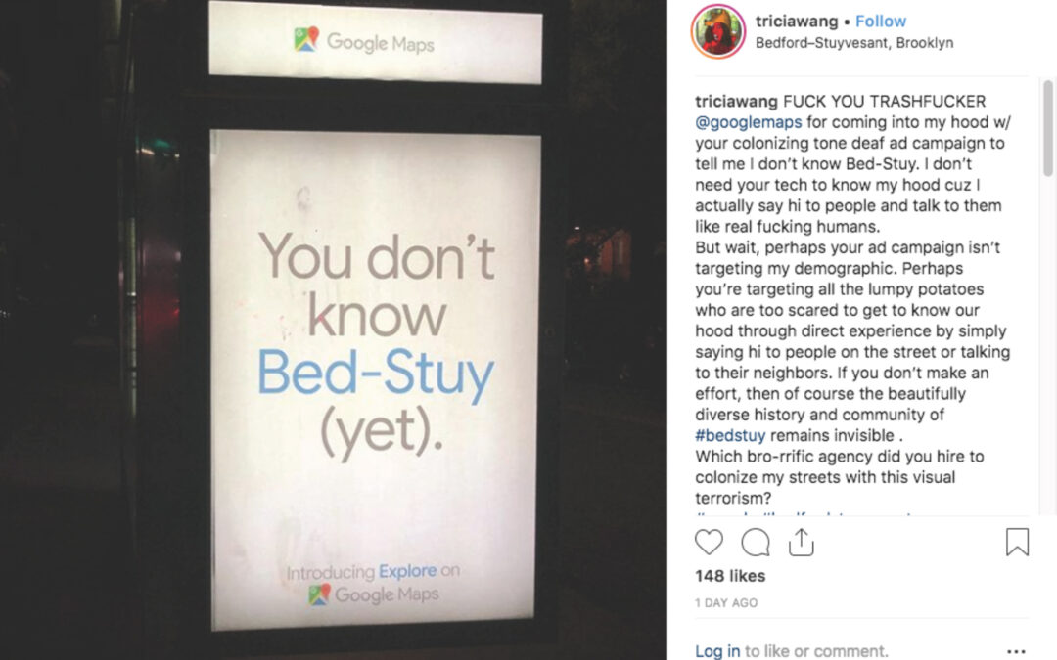
Task: Open the 1 DAY AGO timestamp
Action: [726, 603]
